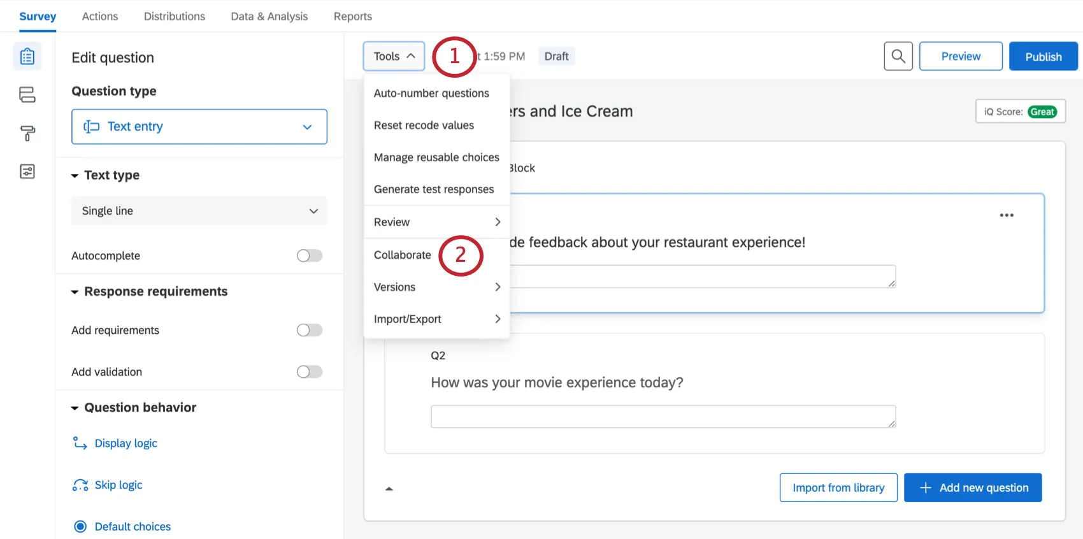Open the Survey flow sidebar icon

click(x=27, y=95)
